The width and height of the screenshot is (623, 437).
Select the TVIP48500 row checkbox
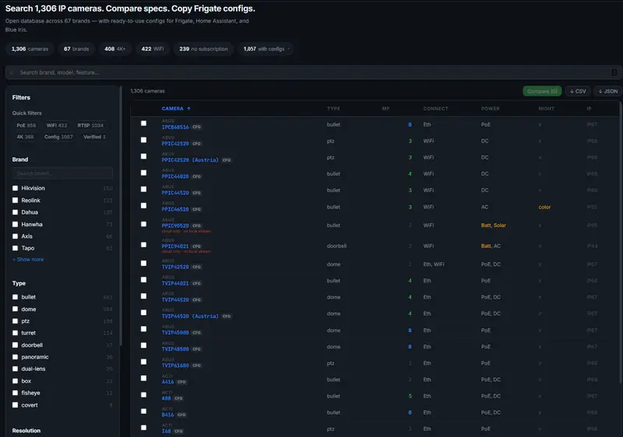(x=144, y=345)
